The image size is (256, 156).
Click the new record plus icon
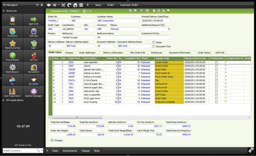pyautogui.click(x=148, y=11)
